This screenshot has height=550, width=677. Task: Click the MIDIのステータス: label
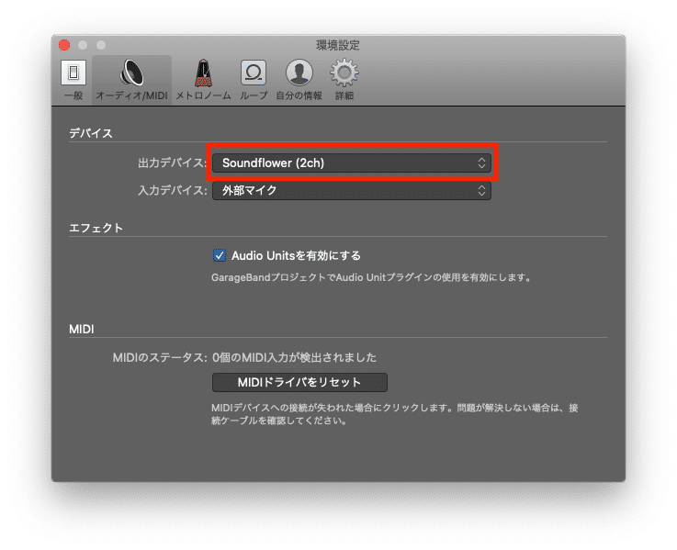click(160, 357)
